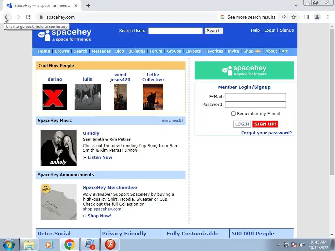This screenshot has height=251, width=335.
Task: Open the Shop nav link
Action: 249,51
